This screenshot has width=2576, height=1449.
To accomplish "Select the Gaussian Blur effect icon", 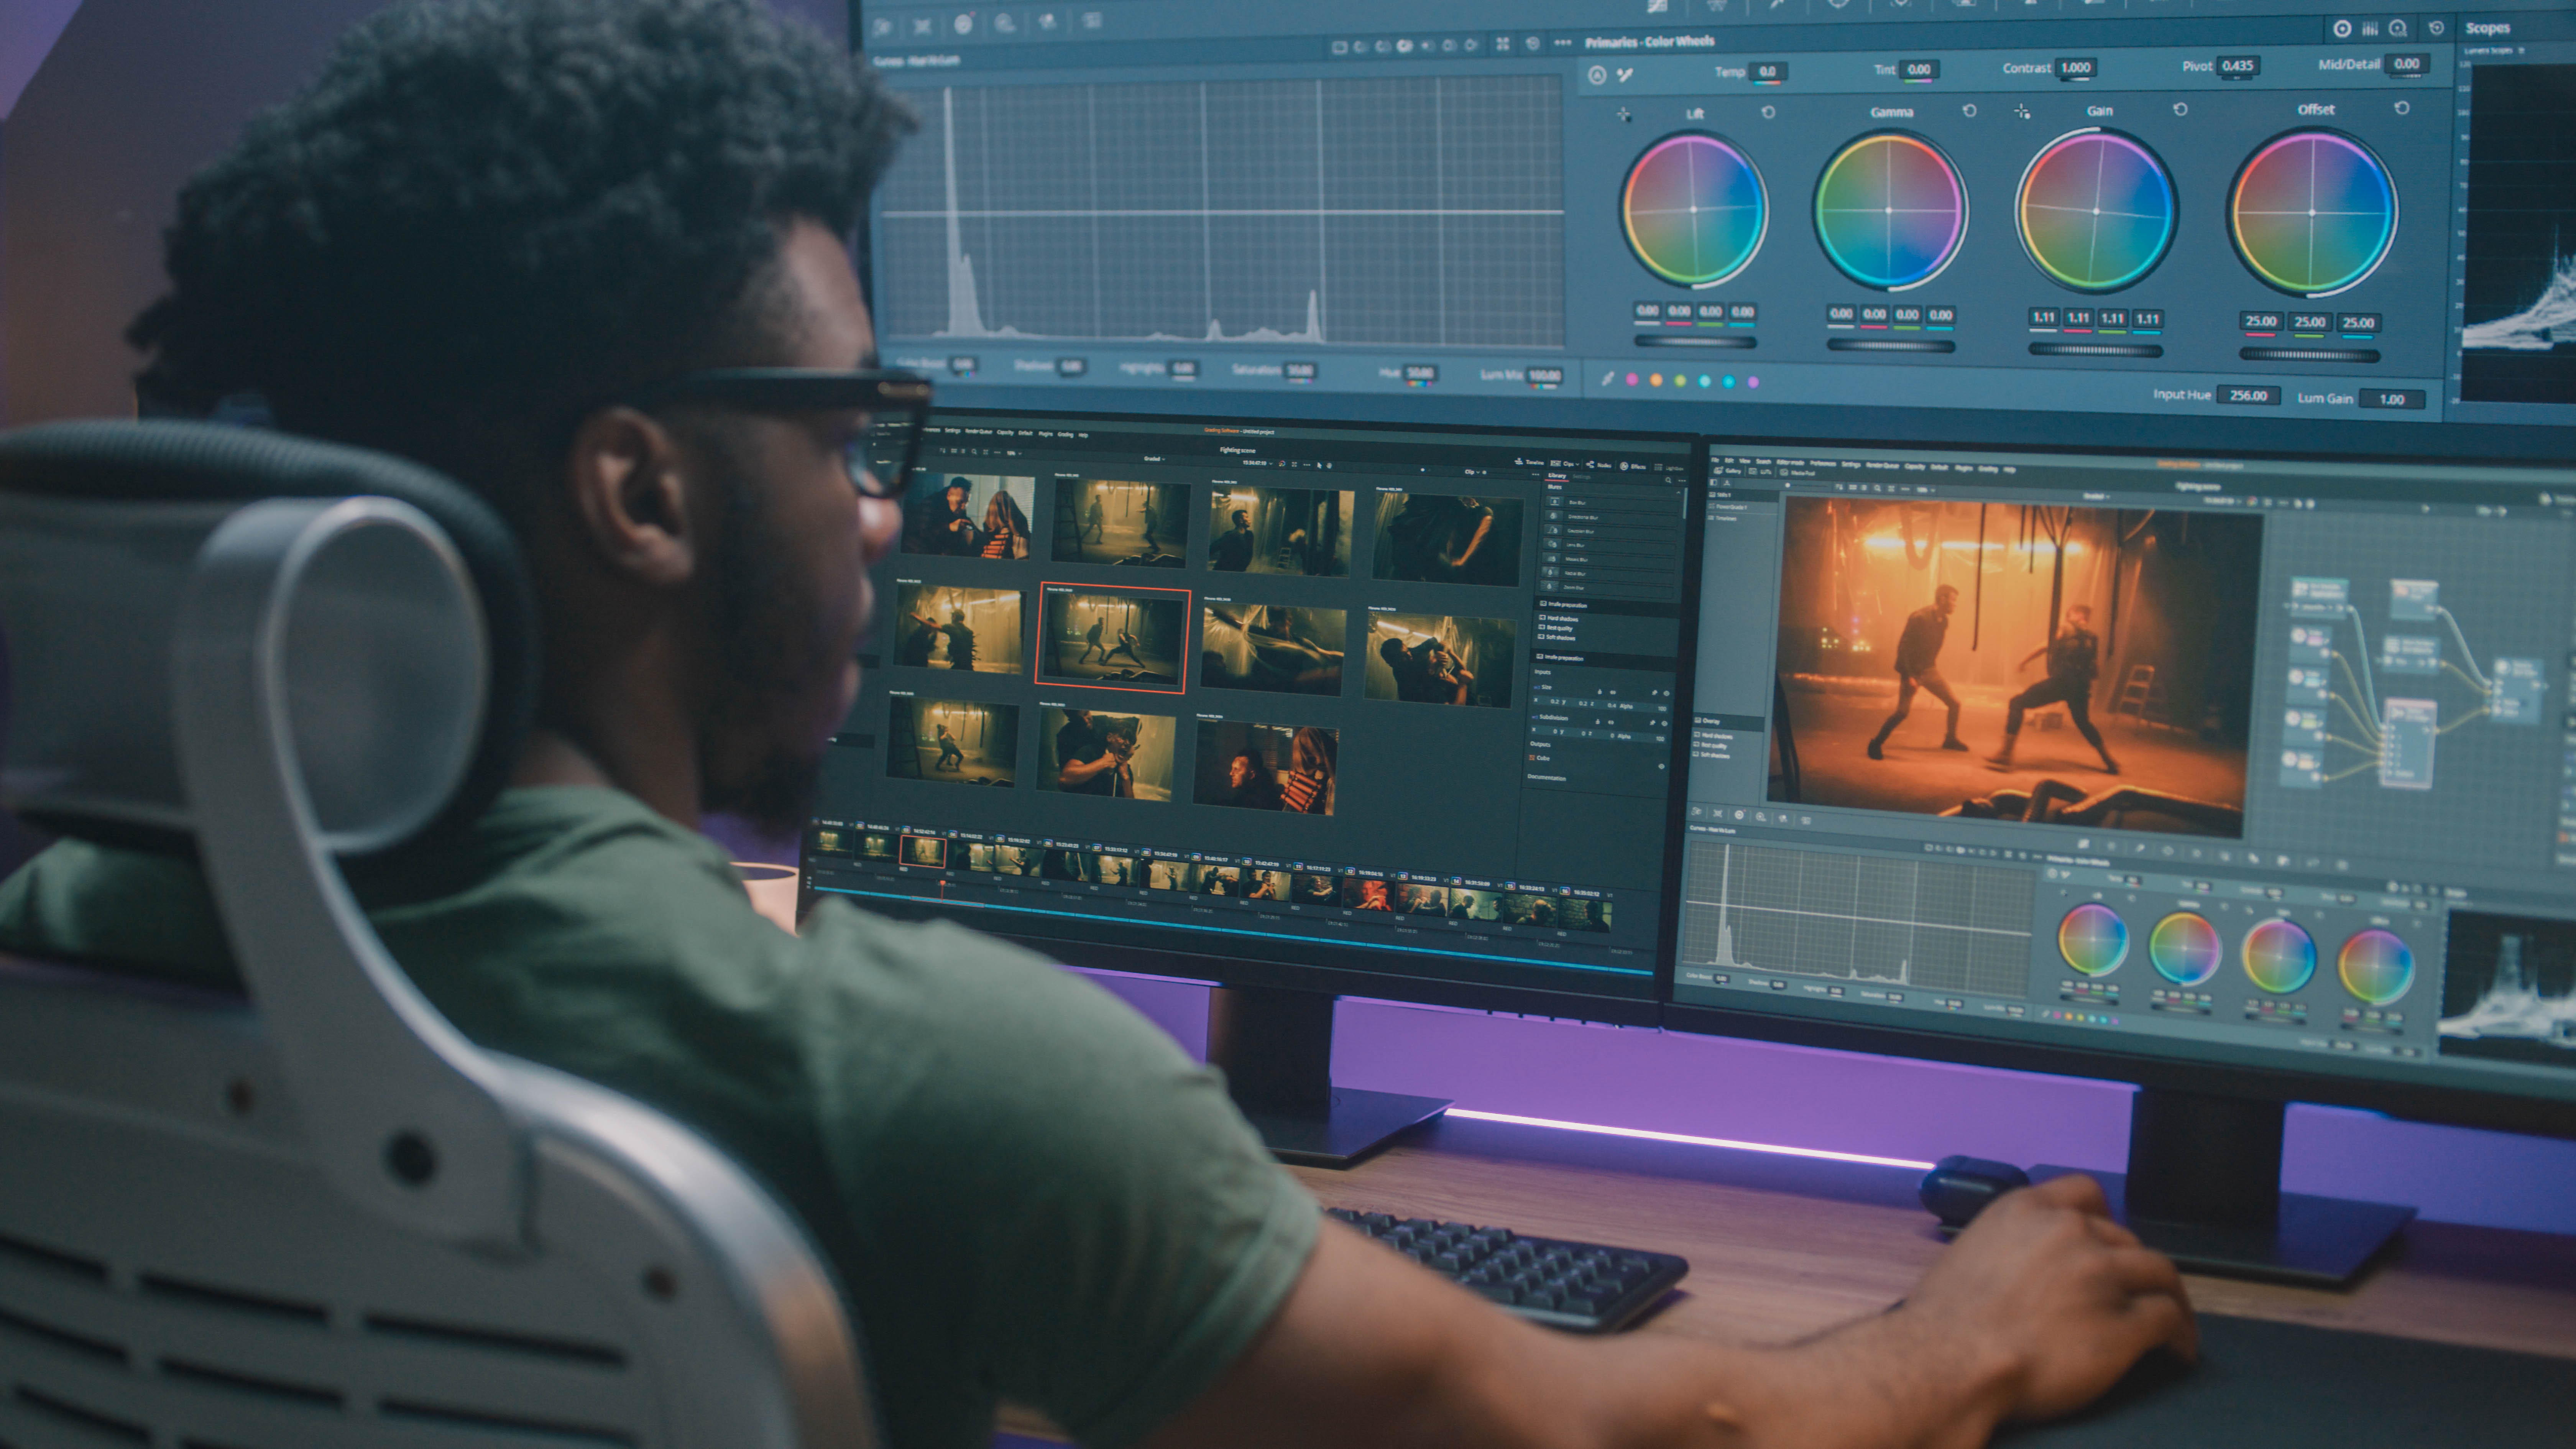I will pyautogui.click(x=1553, y=531).
